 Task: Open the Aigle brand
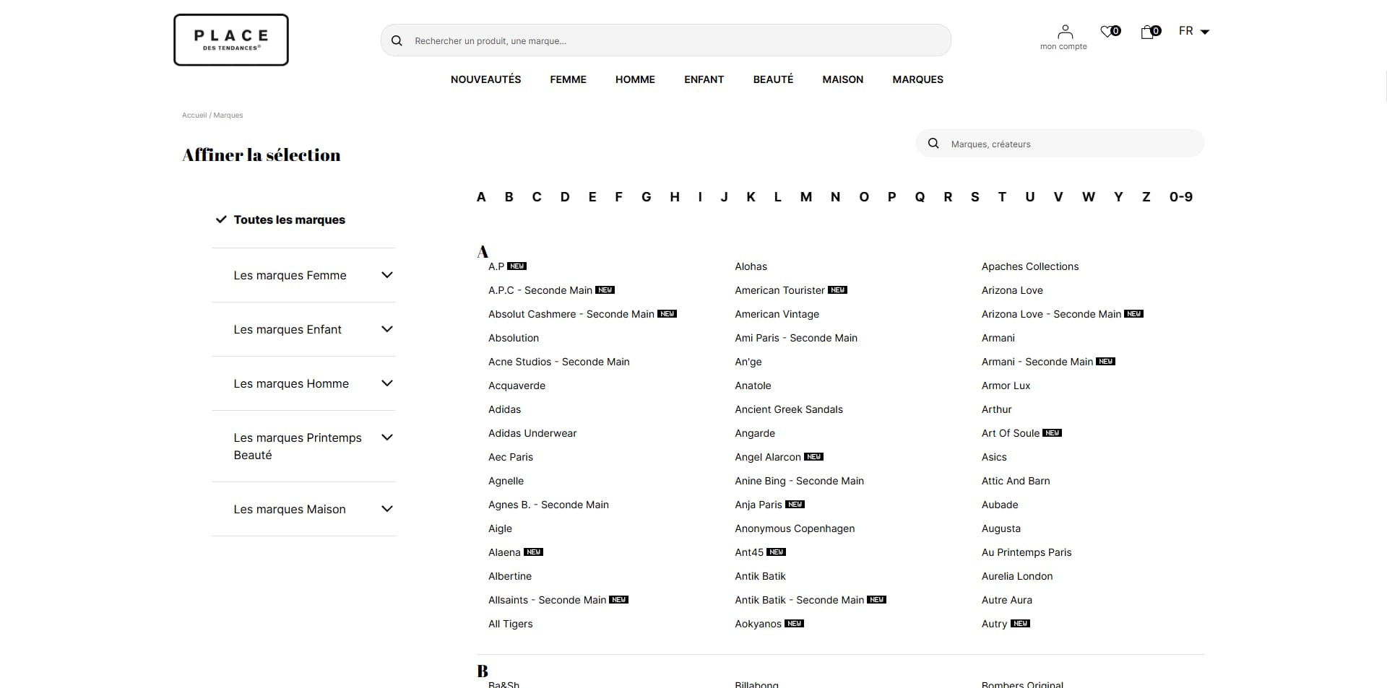(x=500, y=528)
